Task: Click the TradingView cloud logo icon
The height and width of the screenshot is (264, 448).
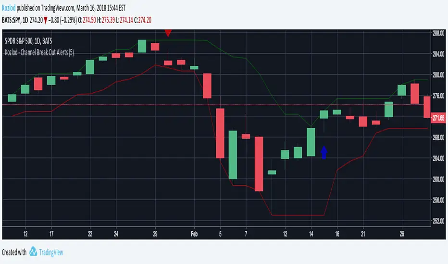Action: (33, 252)
